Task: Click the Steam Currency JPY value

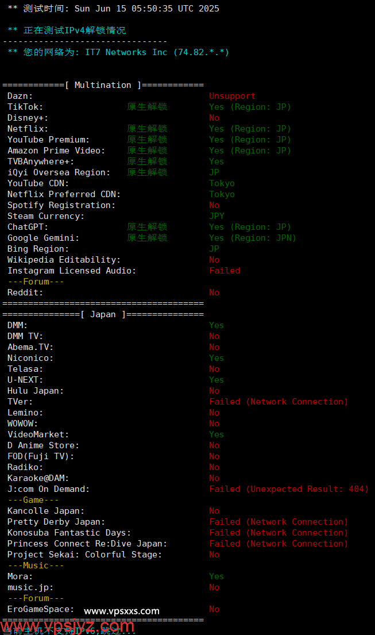Action: coord(217,216)
